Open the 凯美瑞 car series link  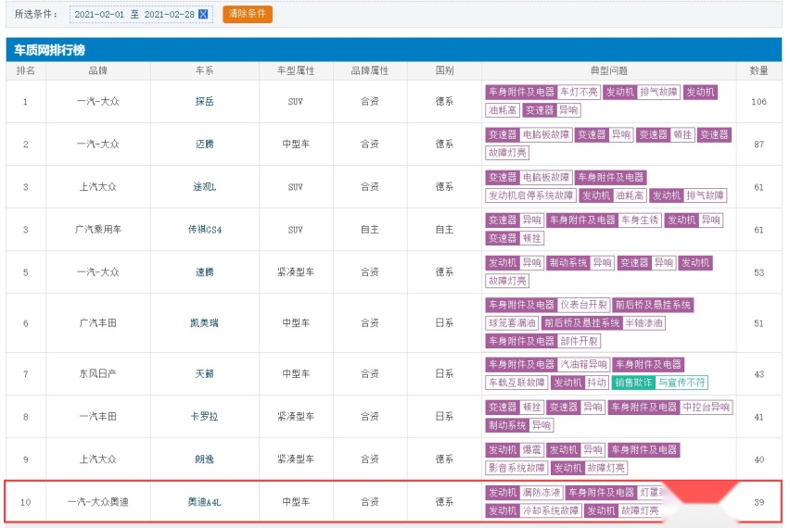coord(205,323)
